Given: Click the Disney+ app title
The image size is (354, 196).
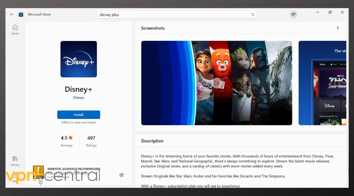Looking at the screenshot, I should (79, 89).
